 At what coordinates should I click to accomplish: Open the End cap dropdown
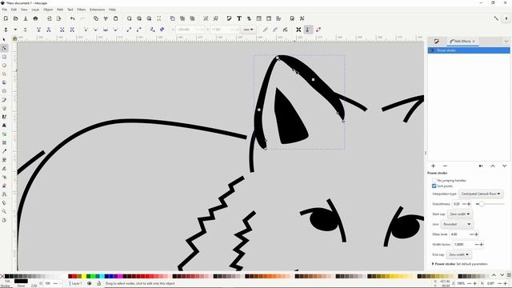tap(458, 254)
